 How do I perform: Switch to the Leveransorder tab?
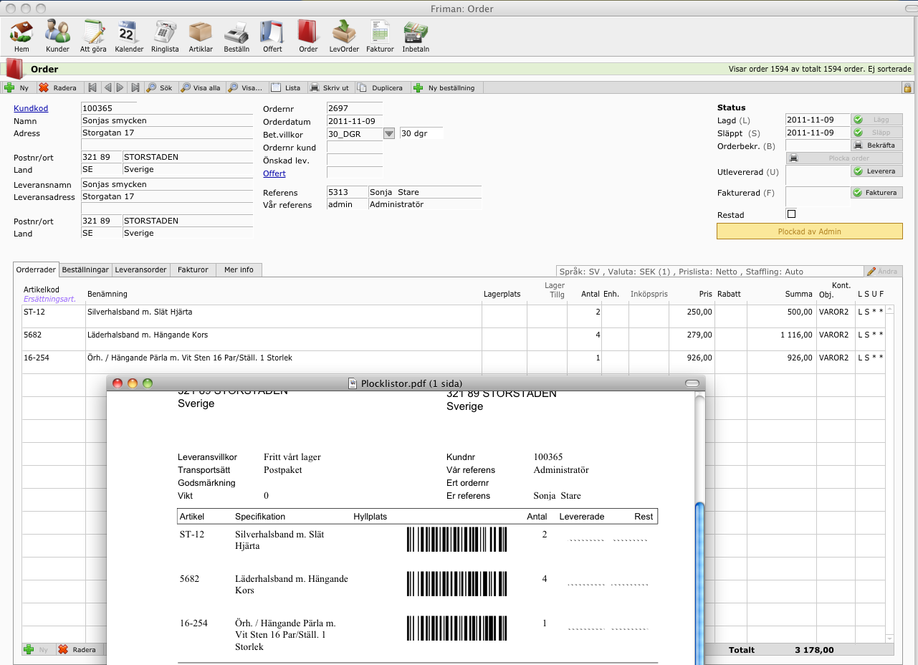point(142,270)
